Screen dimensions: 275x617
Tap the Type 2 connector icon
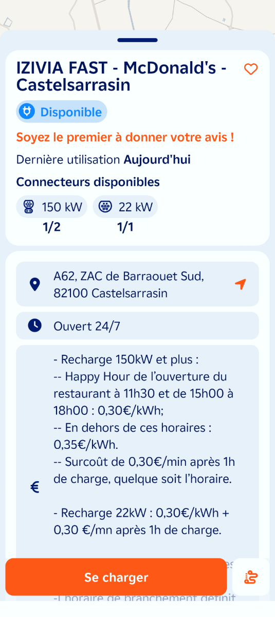105,207
